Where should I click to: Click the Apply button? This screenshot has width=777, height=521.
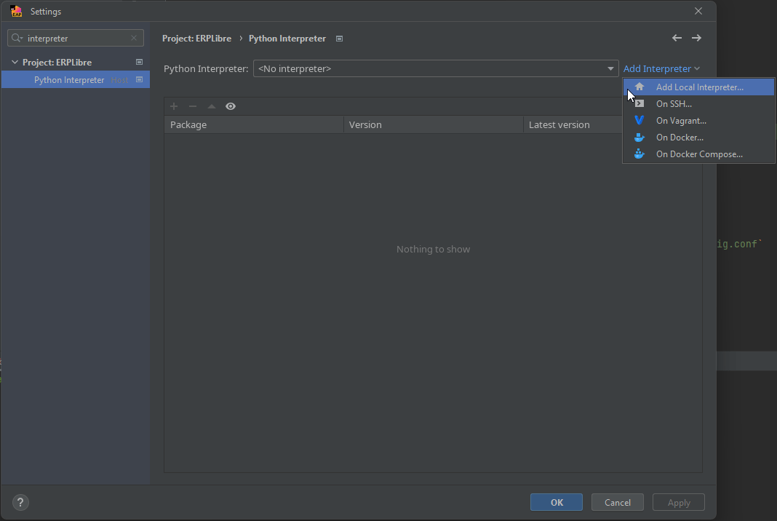coord(679,502)
